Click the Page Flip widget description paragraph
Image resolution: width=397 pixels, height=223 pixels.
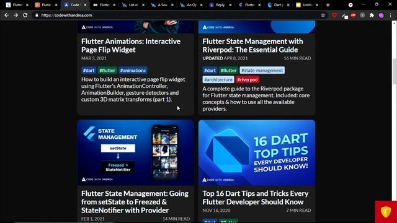click(x=133, y=89)
